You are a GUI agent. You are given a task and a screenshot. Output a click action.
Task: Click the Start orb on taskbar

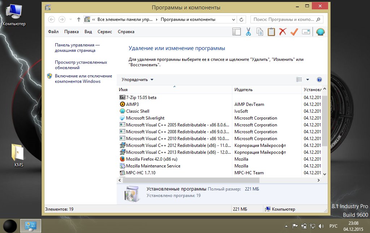[x=10, y=226]
